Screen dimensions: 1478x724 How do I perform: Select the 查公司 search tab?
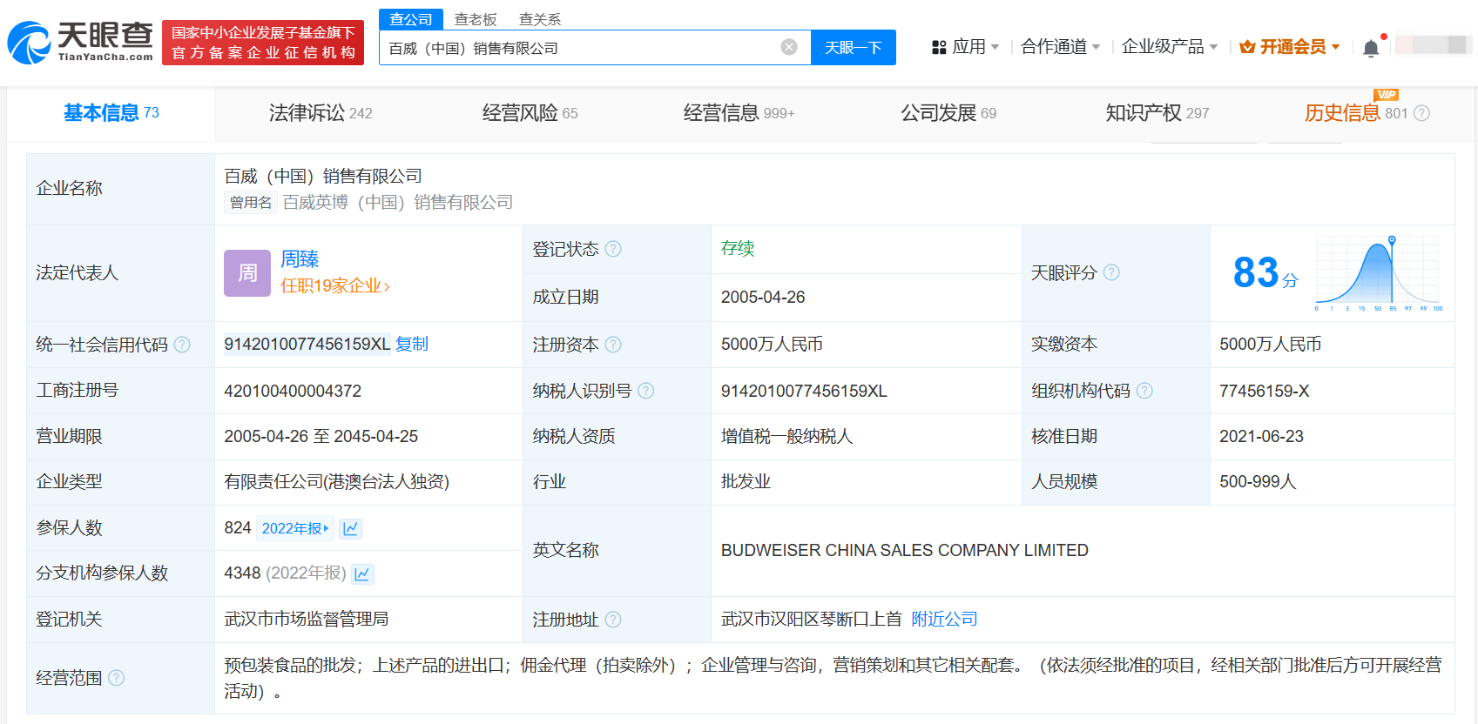click(411, 19)
